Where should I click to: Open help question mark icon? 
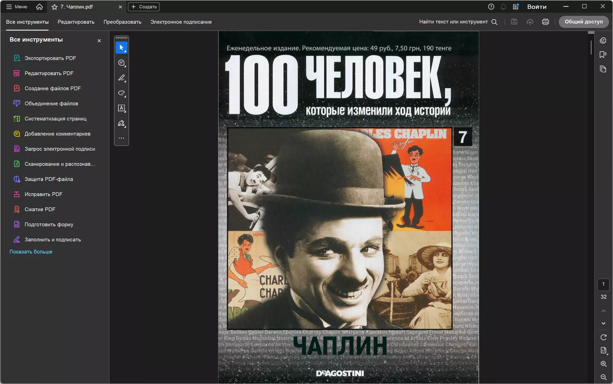pyautogui.click(x=491, y=7)
